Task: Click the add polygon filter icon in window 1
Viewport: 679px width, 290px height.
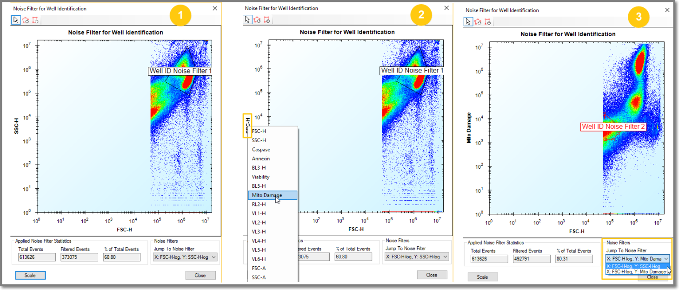Action: click(26, 20)
